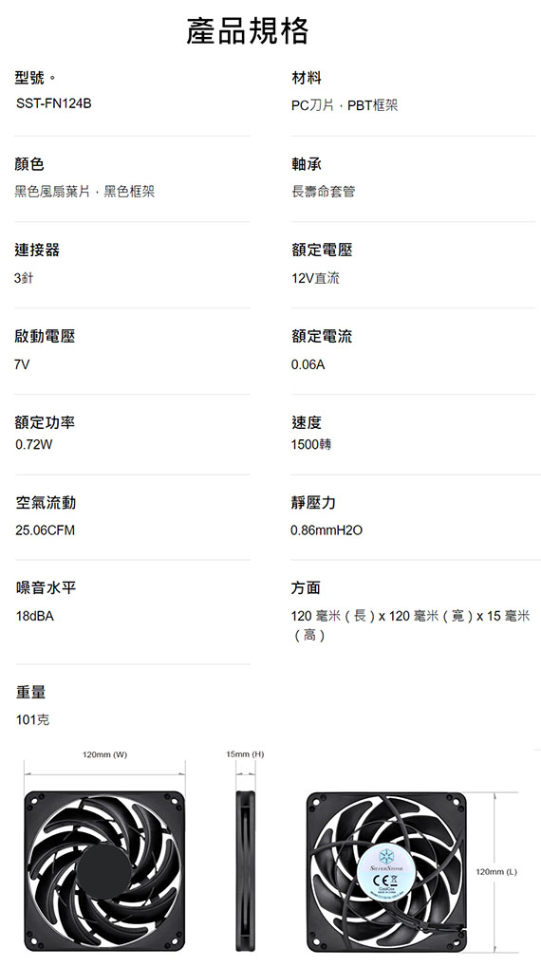Click the 材料 material heading
Image resolution: width=541 pixels, height=966 pixels.
coord(307,78)
